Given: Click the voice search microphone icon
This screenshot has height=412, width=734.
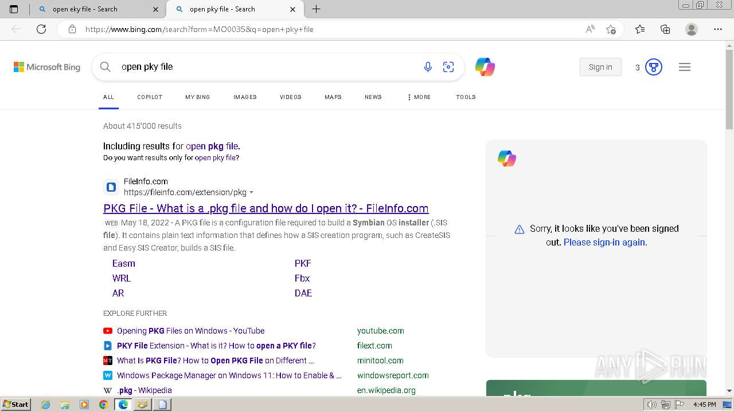Looking at the screenshot, I should tap(428, 67).
